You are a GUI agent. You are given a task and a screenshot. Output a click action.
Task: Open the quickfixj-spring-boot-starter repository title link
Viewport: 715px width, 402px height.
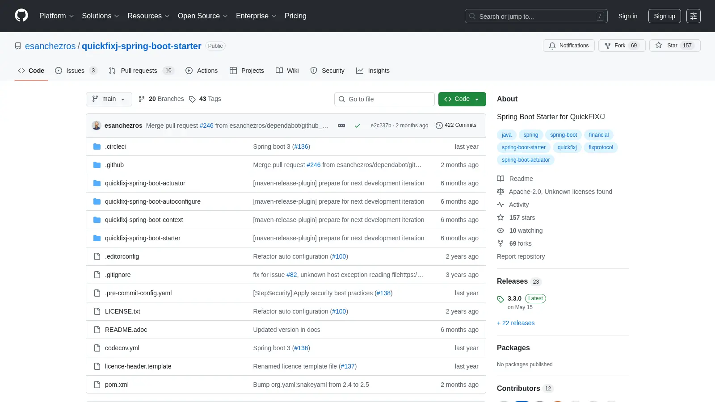(x=142, y=46)
